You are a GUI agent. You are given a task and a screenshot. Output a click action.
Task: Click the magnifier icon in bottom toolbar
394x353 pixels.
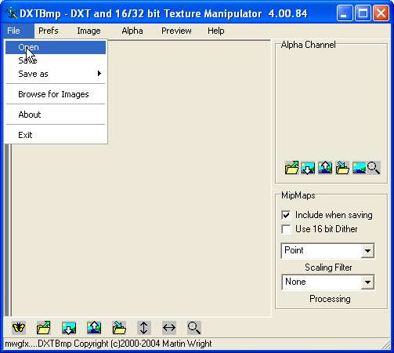(194, 327)
